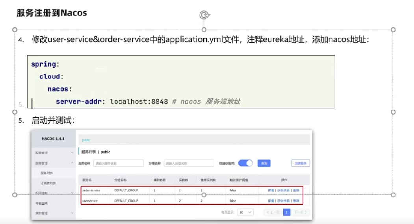Click the 'spring:' code line
Viewport: 414px width, 224px height.
(x=45, y=65)
